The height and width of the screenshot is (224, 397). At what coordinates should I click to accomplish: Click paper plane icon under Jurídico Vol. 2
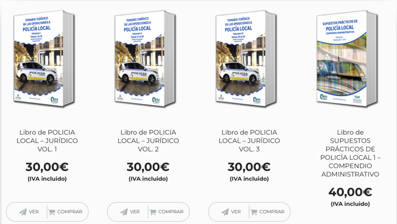click(124, 212)
